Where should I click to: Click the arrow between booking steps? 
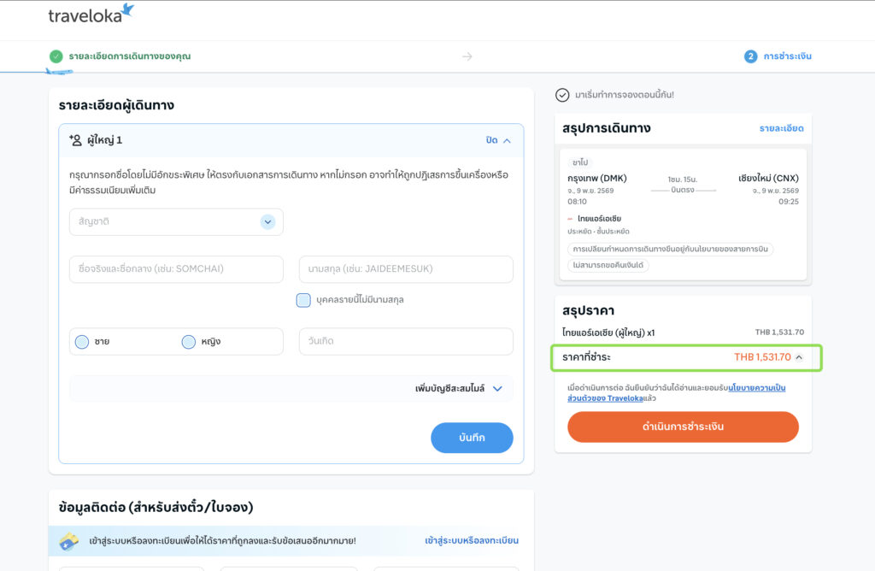(x=467, y=56)
